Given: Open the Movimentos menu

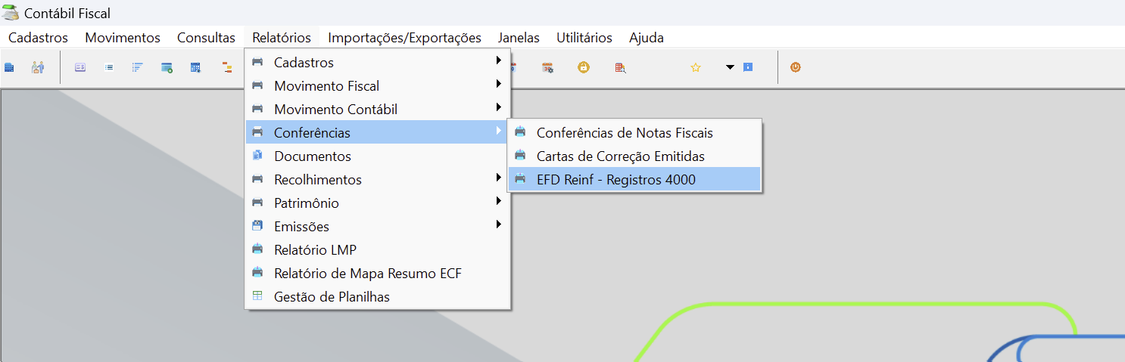Looking at the screenshot, I should [123, 38].
